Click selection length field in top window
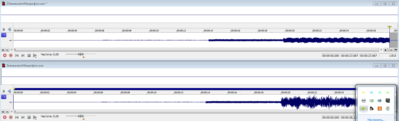This screenshot has height=121, width=399. [369, 56]
